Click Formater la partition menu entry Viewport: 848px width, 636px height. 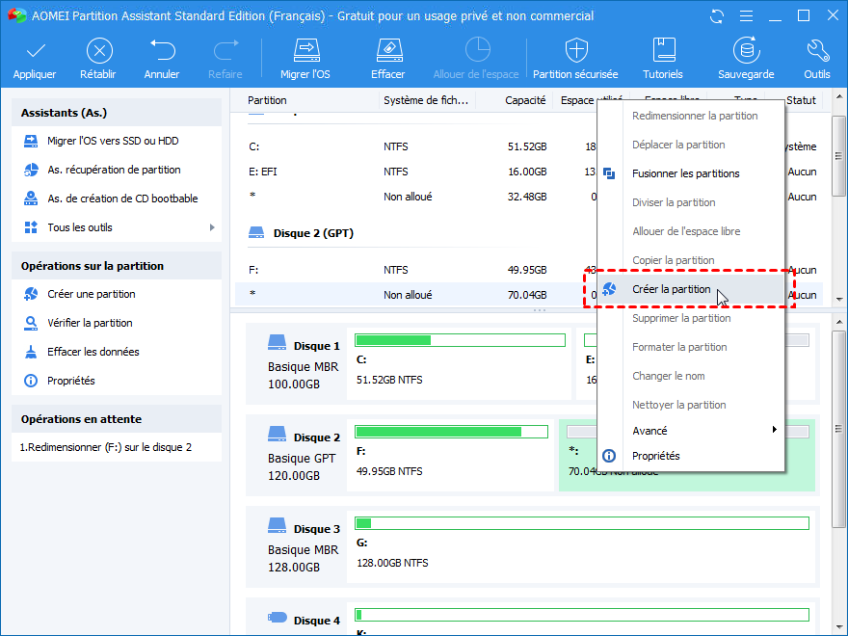click(x=691, y=347)
